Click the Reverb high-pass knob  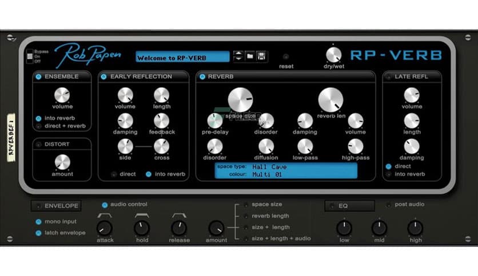pyautogui.click(x=356, y=146)
